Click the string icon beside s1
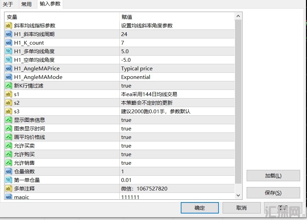The width and height of the screenshot is (307, 220). (9, 94)
